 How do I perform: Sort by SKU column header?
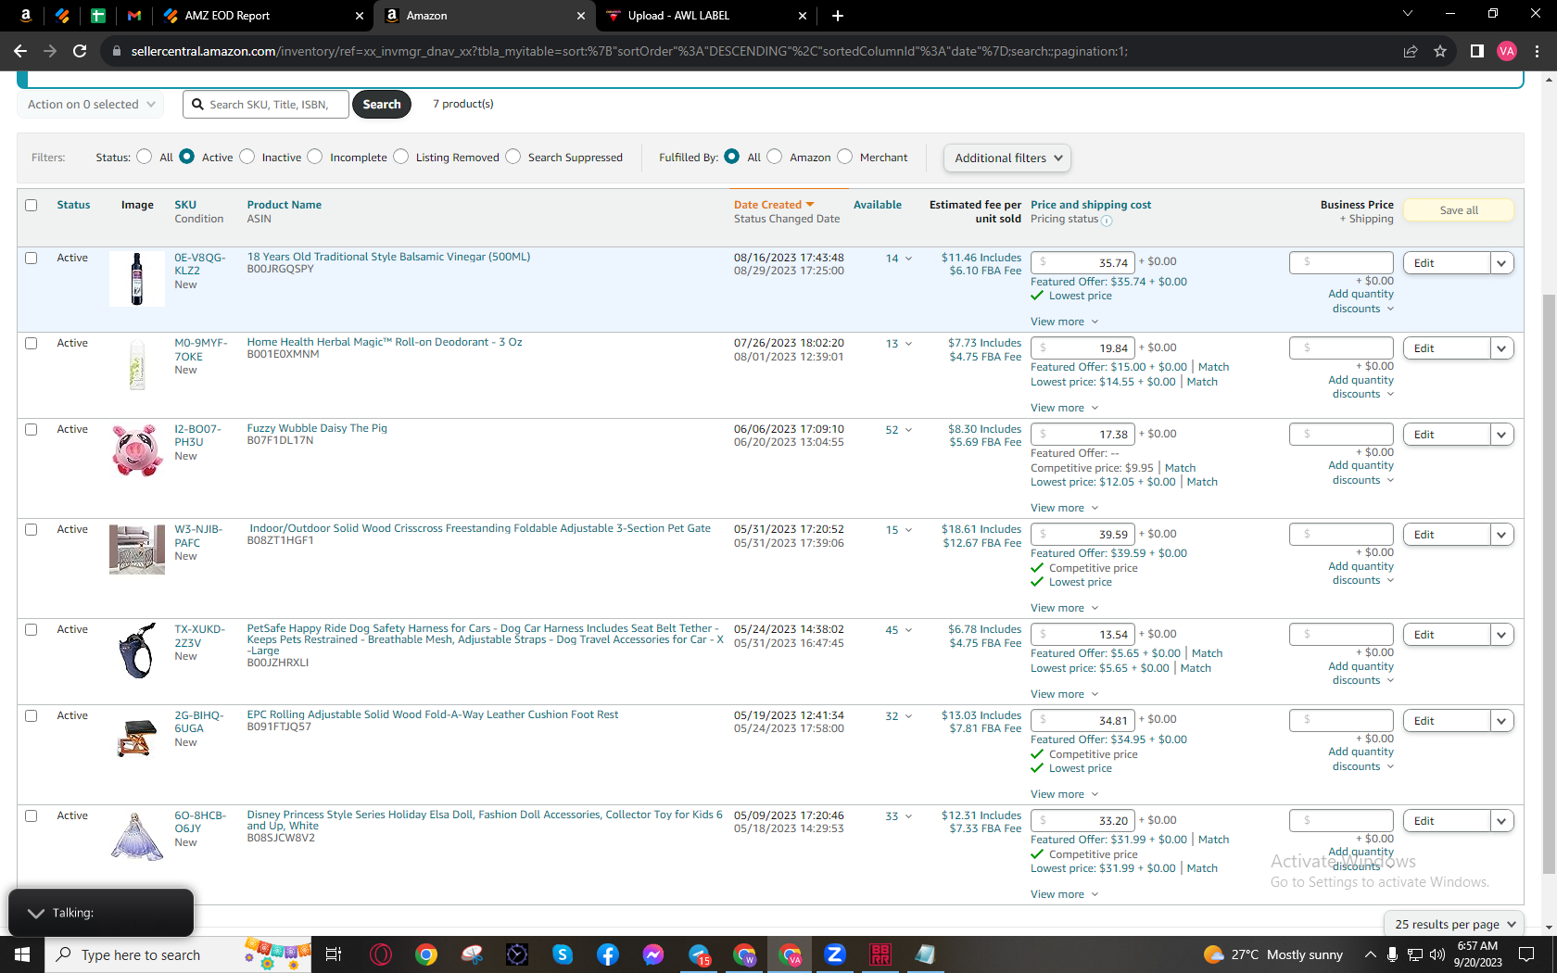coord(185,205)
